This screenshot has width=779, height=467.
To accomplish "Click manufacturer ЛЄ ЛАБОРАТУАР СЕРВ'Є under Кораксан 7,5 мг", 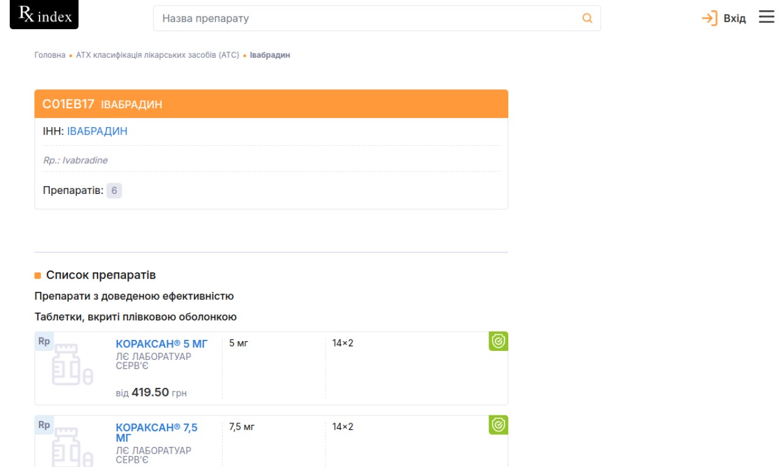I will [153, 455].
